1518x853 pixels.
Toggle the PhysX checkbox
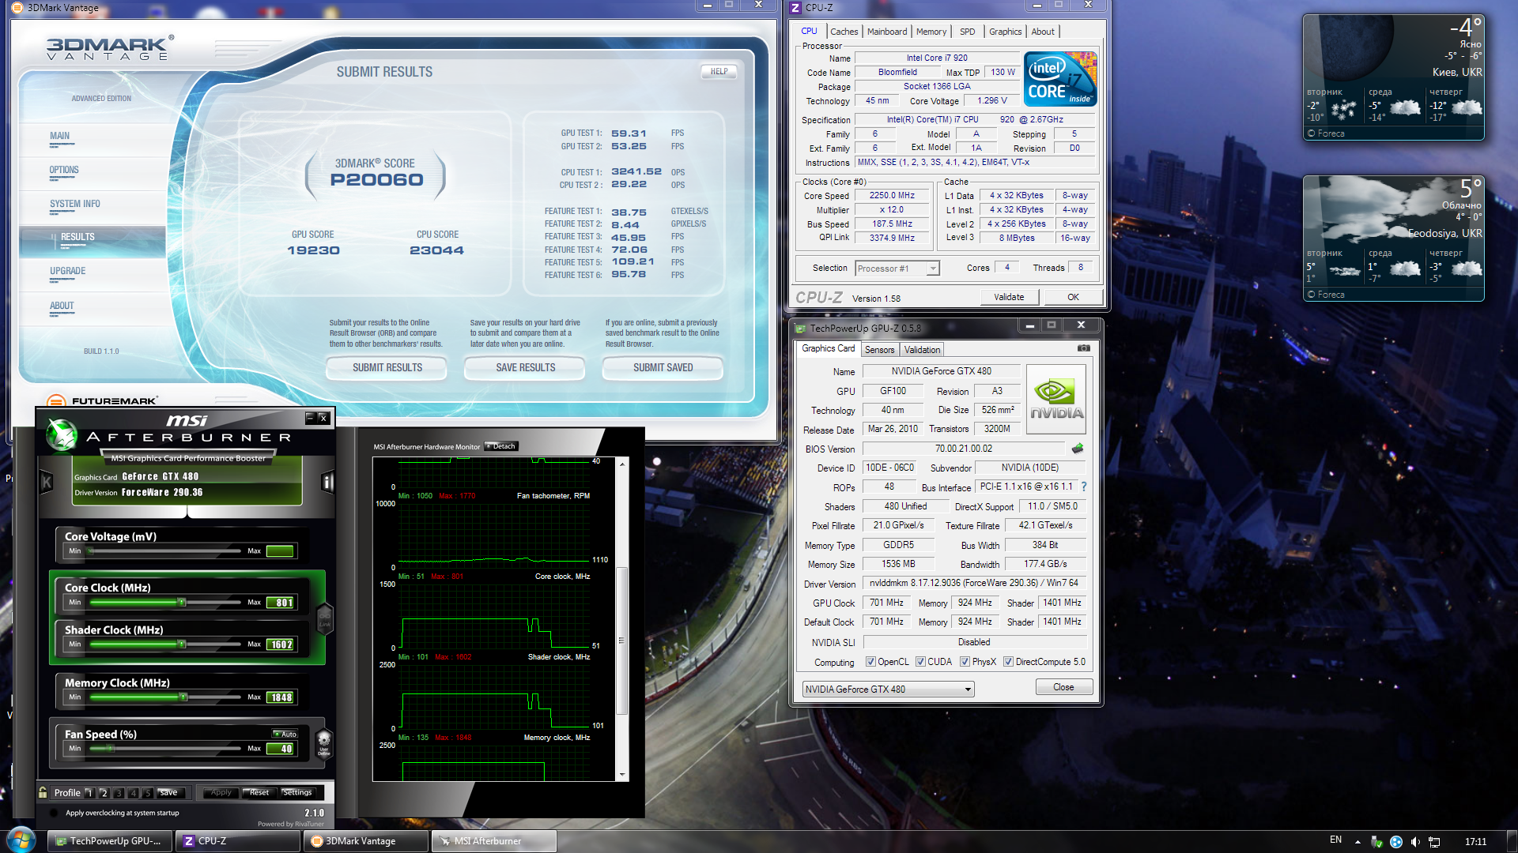click(965, 662)
